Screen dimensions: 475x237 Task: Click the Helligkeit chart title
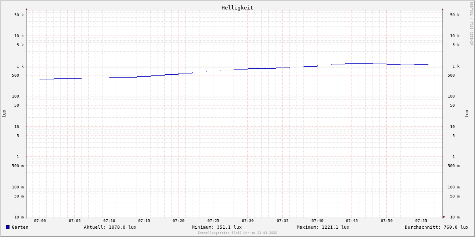pos(237,8)
